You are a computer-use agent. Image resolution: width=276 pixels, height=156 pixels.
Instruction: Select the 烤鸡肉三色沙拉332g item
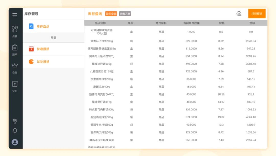pyautogui.click(x=102, y=56)
